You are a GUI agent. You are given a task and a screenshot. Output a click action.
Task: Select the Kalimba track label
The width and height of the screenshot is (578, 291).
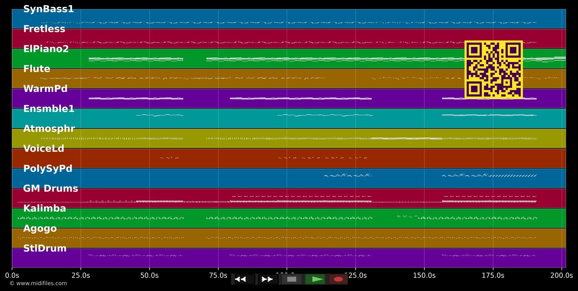tap(44, 209)
